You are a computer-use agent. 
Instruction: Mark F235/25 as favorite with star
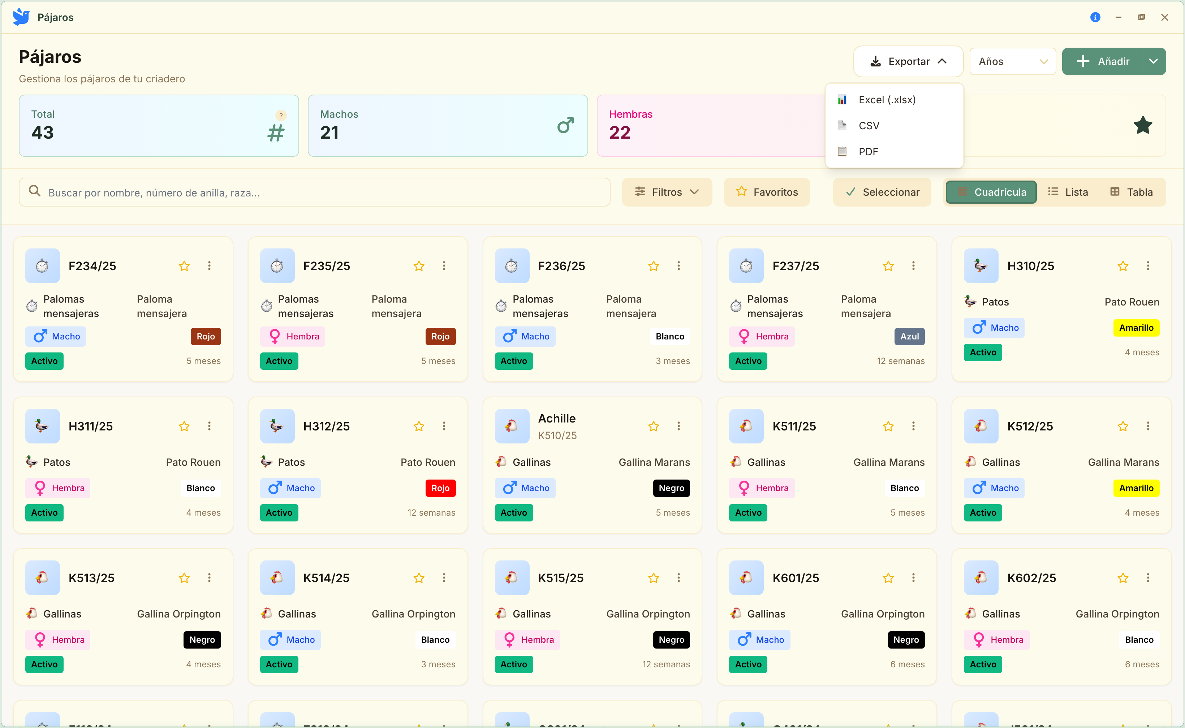[419, 266]
